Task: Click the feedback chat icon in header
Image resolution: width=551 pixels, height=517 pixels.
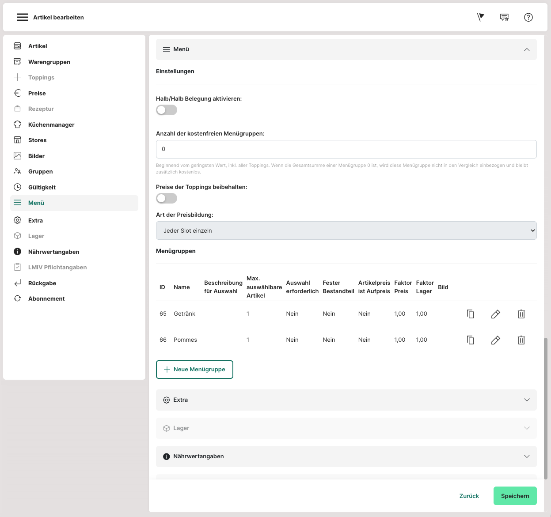Action: coord(504,17)
